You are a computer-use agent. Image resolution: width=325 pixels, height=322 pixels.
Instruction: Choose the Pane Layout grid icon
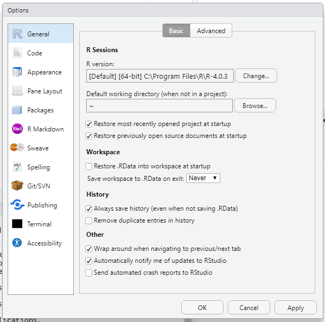[17, 91]
